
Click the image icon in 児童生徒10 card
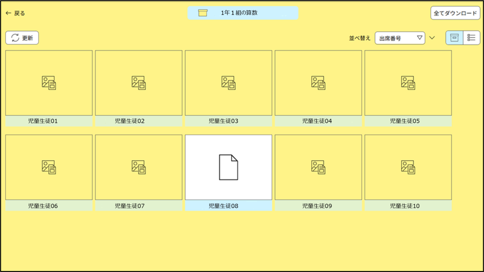pyautogui.click(x=408, y=167)
